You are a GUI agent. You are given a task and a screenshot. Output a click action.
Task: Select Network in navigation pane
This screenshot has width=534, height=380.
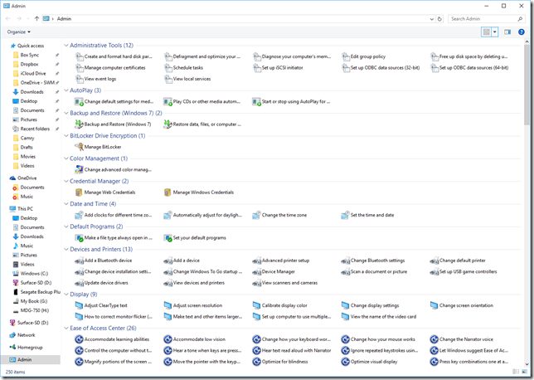(x=27, y=335)
